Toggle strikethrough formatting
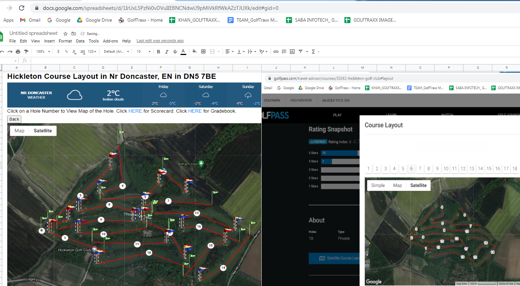 (x=175, y=52)
